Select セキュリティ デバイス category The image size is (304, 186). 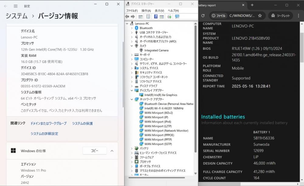[151, 73]
